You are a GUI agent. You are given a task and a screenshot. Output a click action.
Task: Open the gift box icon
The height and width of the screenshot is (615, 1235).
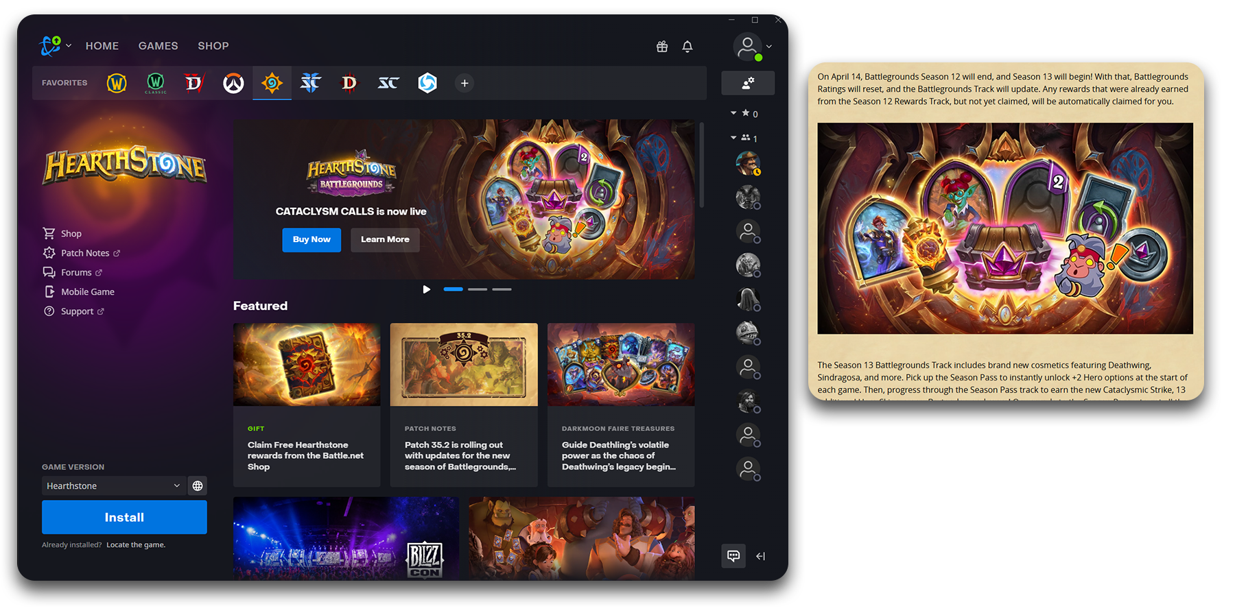click(662, 47)
